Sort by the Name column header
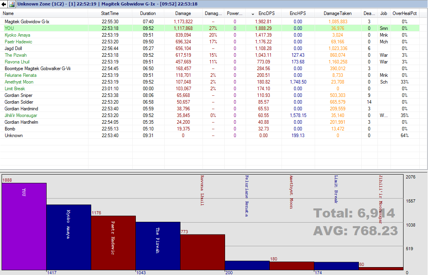The width and height of the screenshot is (428, 275). point(44,13)
